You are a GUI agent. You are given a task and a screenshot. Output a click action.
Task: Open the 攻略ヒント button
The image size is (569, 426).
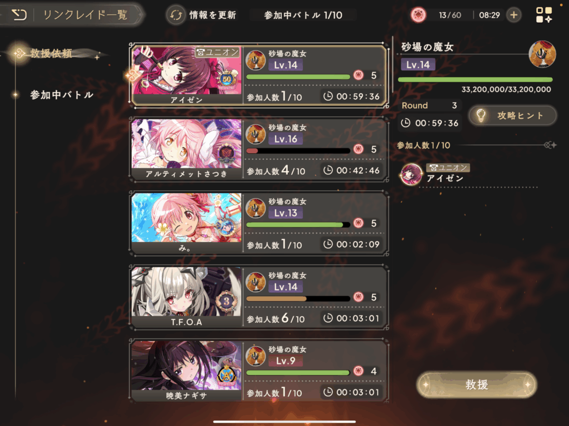[512, 115]
